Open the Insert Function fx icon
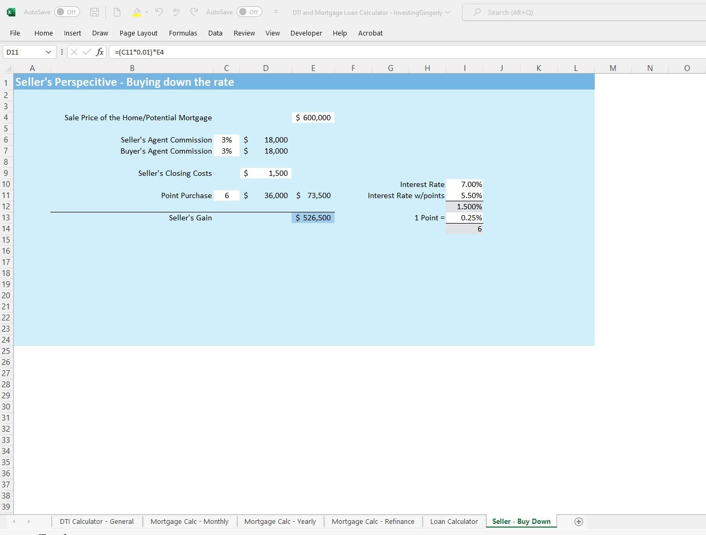The image size is (706, 535). coord(100,52)
